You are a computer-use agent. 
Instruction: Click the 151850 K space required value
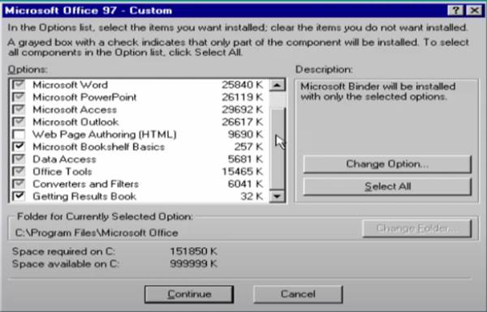[x=193, y=251]
